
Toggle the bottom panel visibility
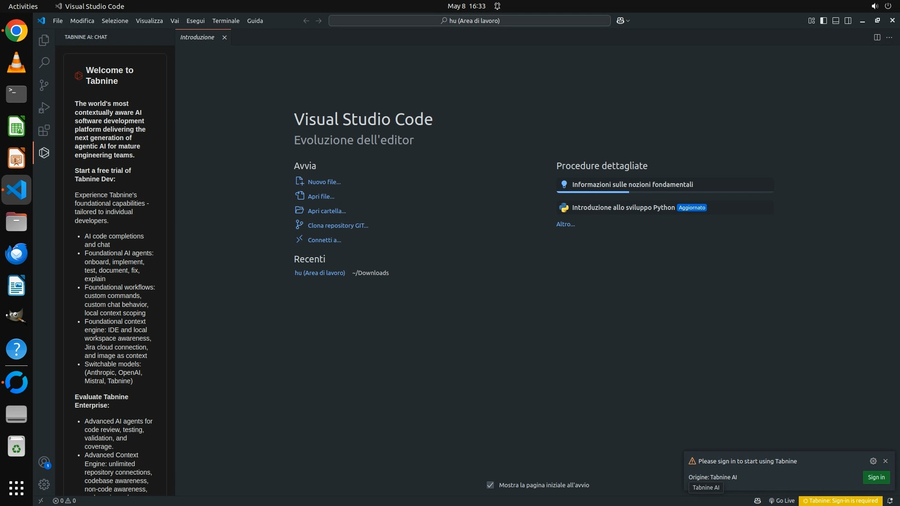[x=836, y=21]
